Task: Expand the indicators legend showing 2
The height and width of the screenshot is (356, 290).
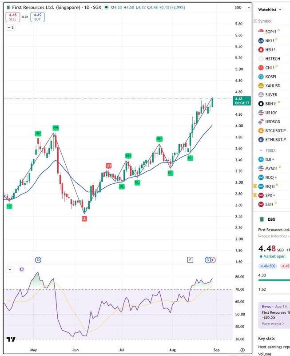Action: point(10,28)
